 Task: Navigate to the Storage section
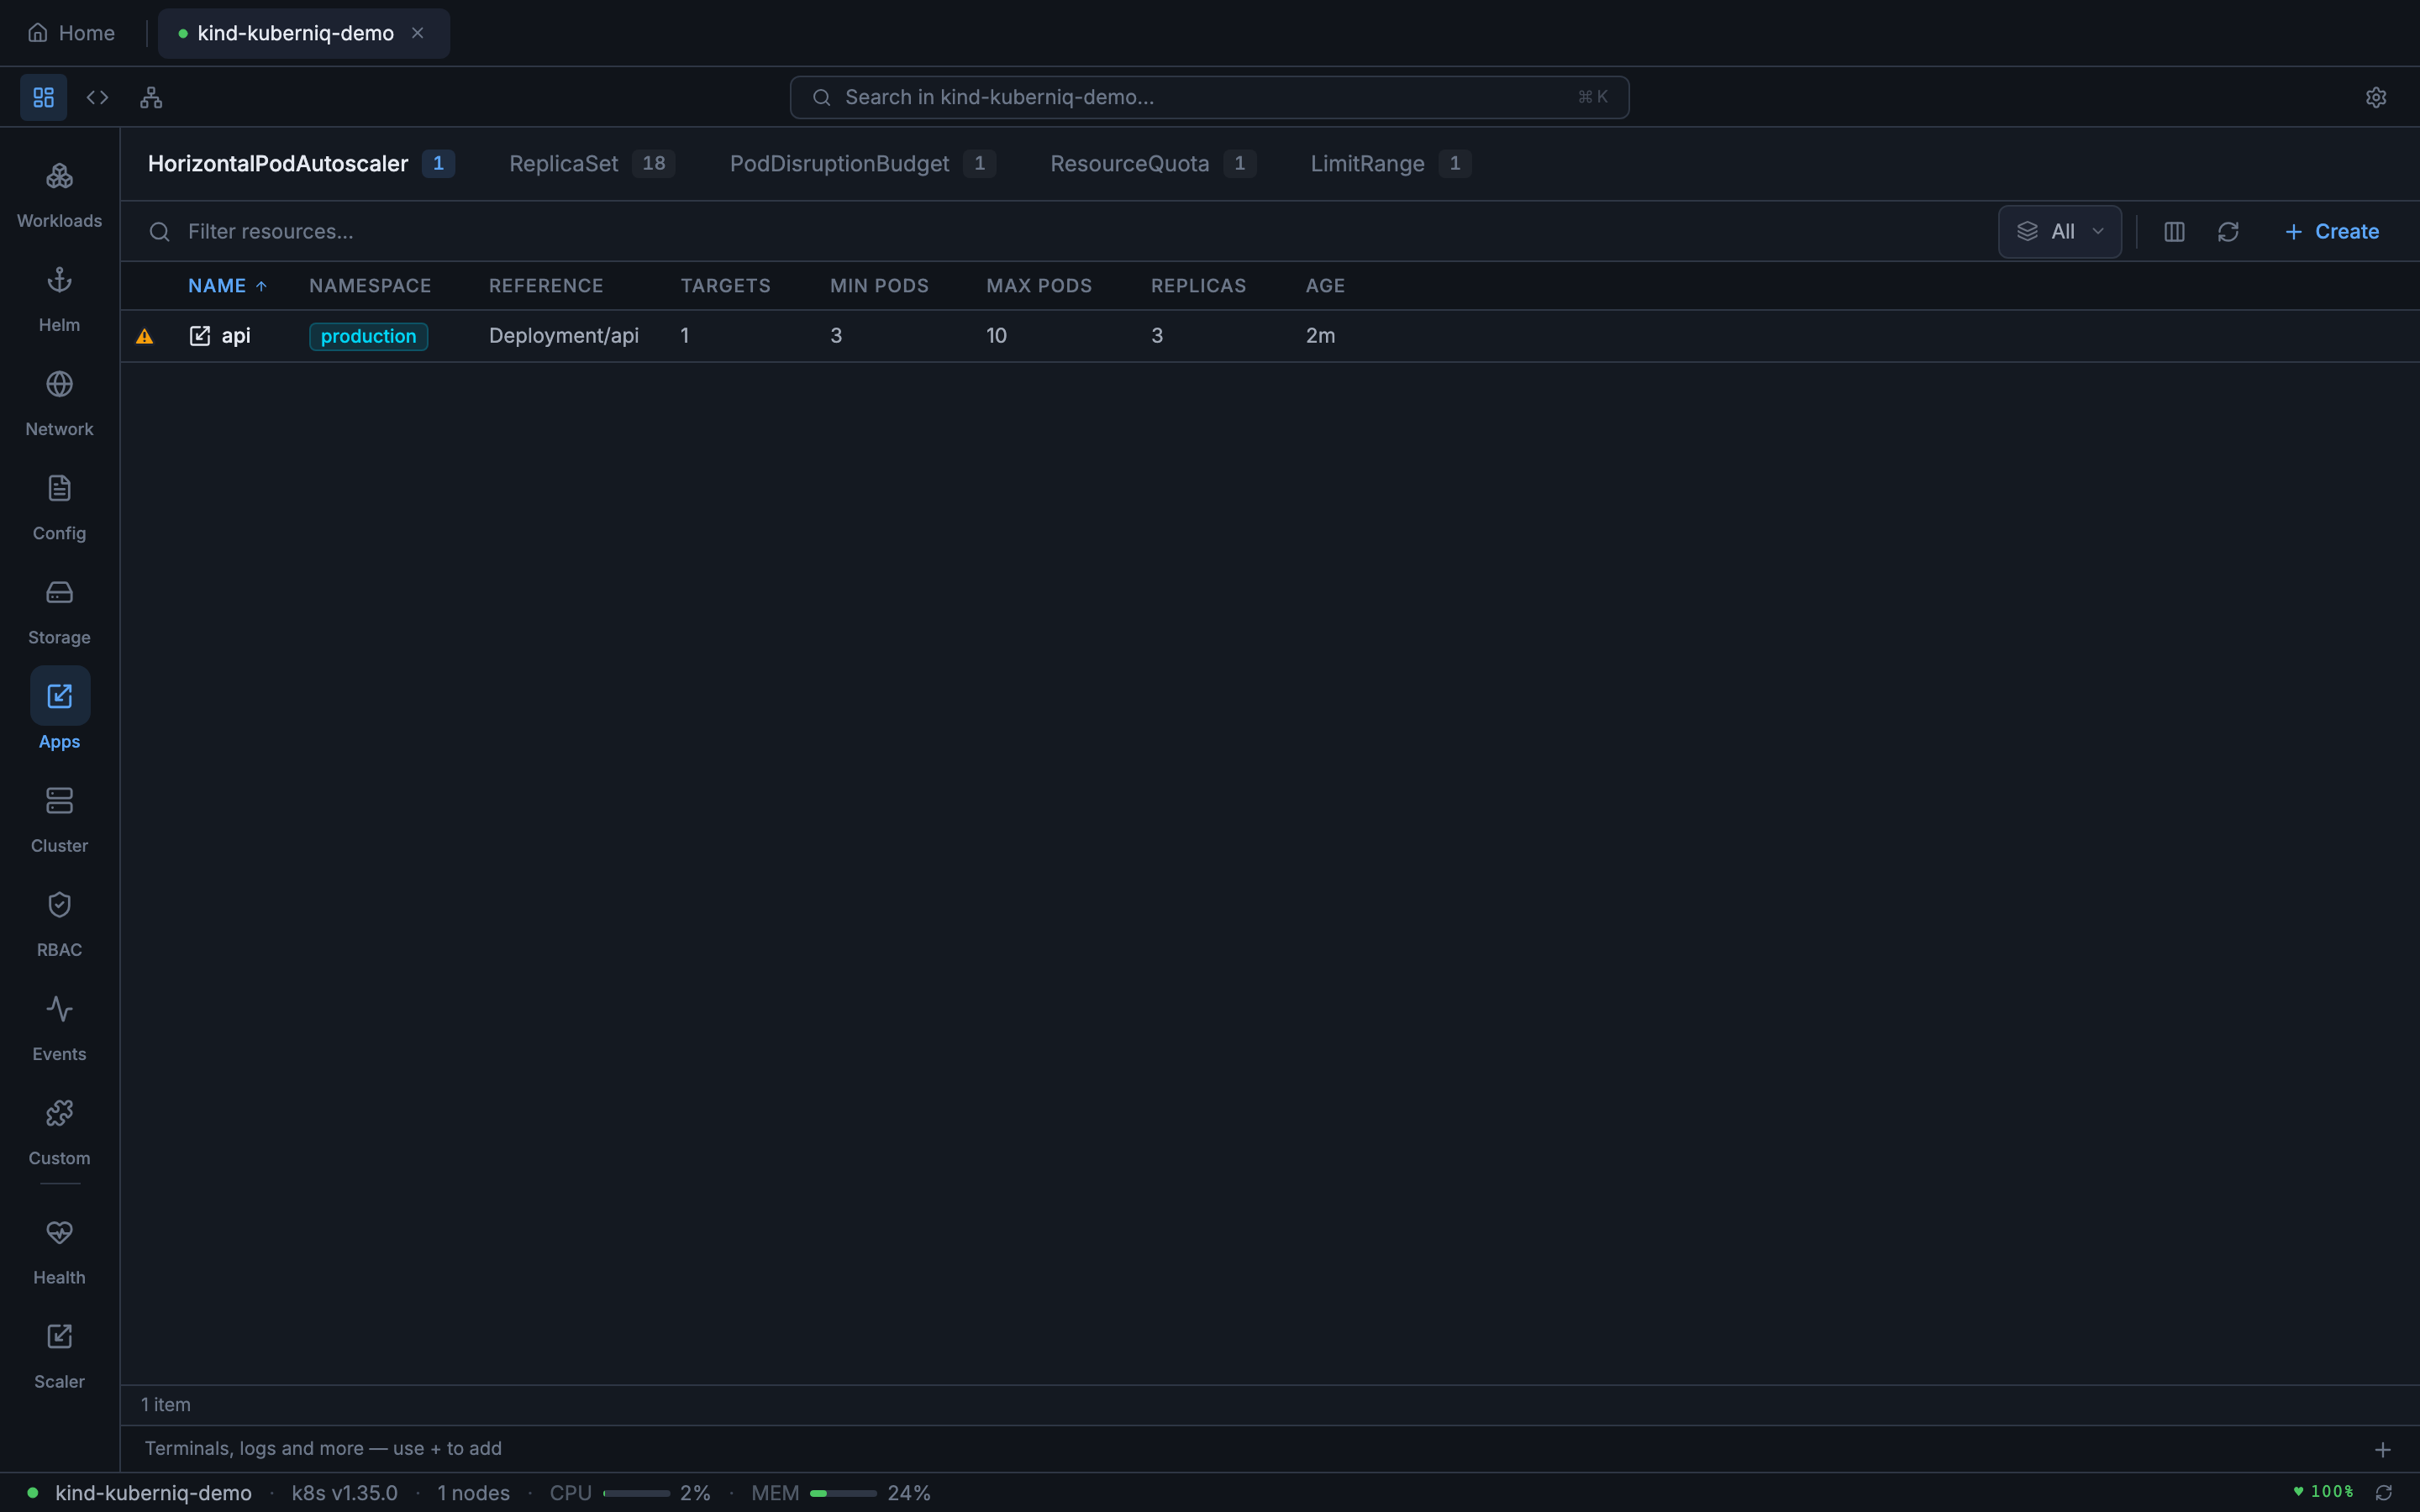point(59,609)
